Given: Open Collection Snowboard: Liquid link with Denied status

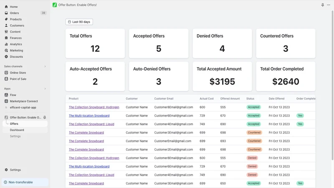Looking at the screenshot, I should pos(91,175).
